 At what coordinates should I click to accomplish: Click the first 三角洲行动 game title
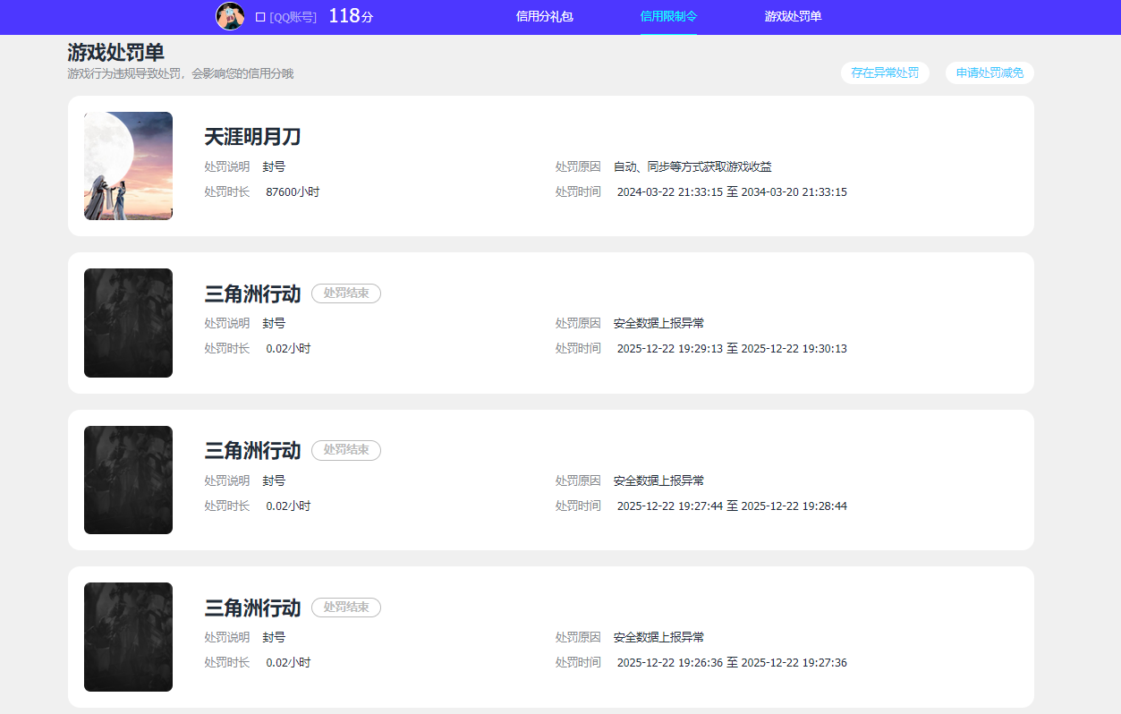pyautogui.click(x=251, y=293)
